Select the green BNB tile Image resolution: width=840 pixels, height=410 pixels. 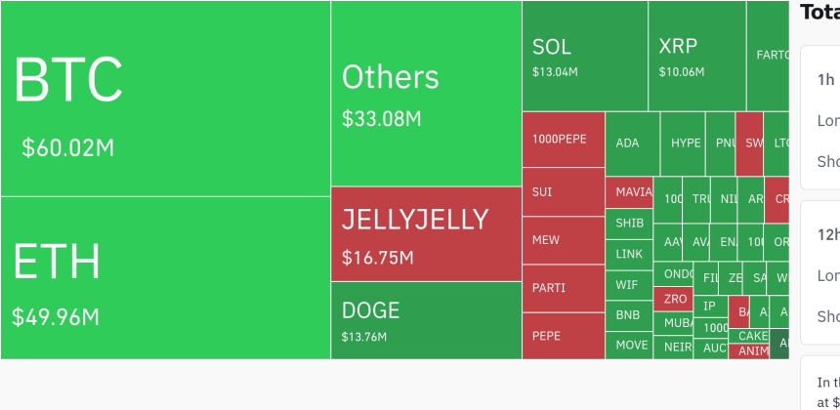pos(629,316)
